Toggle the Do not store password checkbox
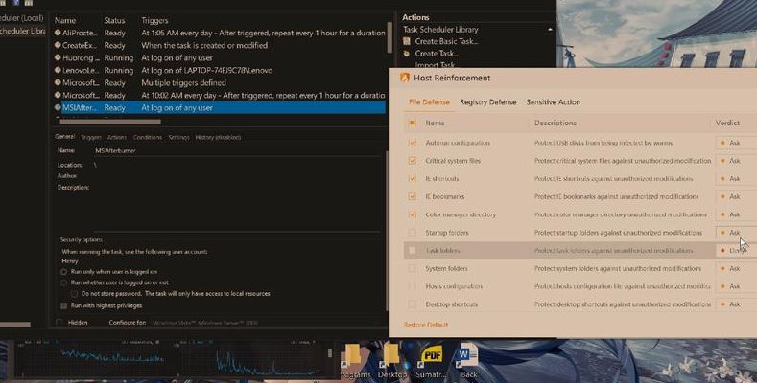This screenshot has width=757, height=383. (x=74, y=293)
